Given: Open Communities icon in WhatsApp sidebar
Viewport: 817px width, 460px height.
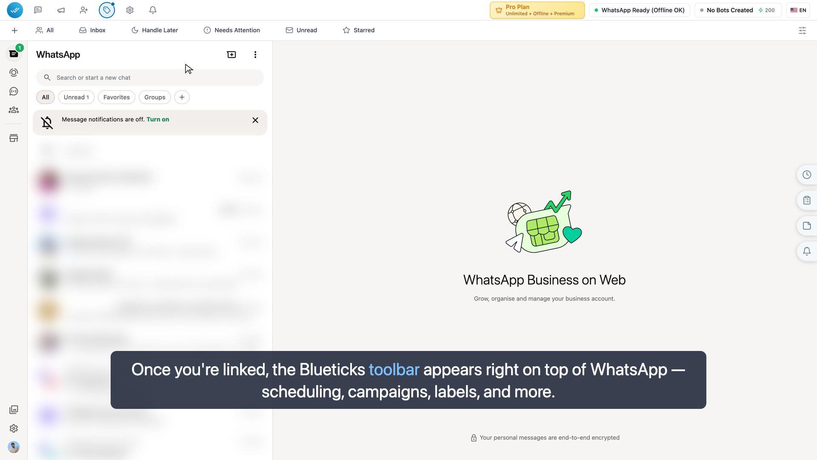Looking at the screenshot, I should [x=14, y=110].
